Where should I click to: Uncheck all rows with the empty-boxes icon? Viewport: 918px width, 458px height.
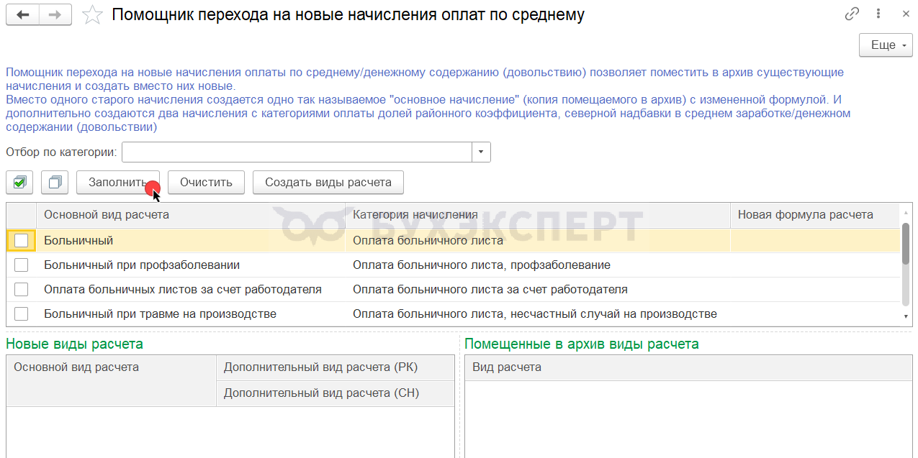click(x=55, y=183)
